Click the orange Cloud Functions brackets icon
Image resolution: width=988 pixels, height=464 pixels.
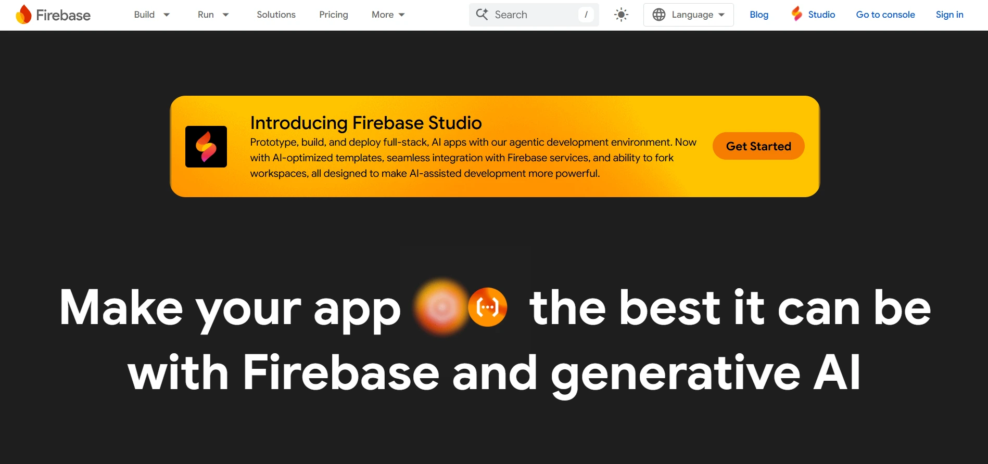coord(487,307)
